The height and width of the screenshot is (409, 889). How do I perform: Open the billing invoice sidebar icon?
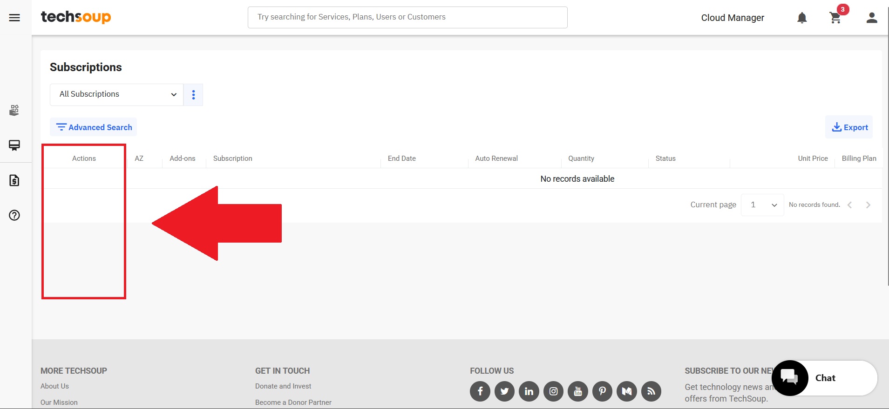pyautogui.click(x=14, y=180)
